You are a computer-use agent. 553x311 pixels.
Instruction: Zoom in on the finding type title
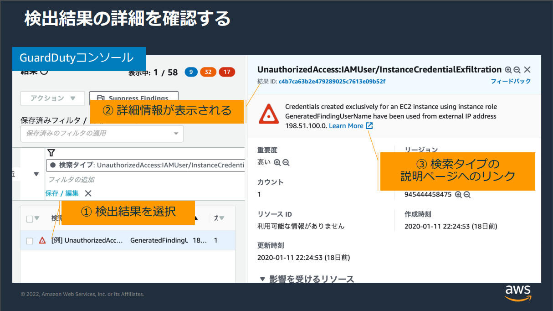point(508,70)
